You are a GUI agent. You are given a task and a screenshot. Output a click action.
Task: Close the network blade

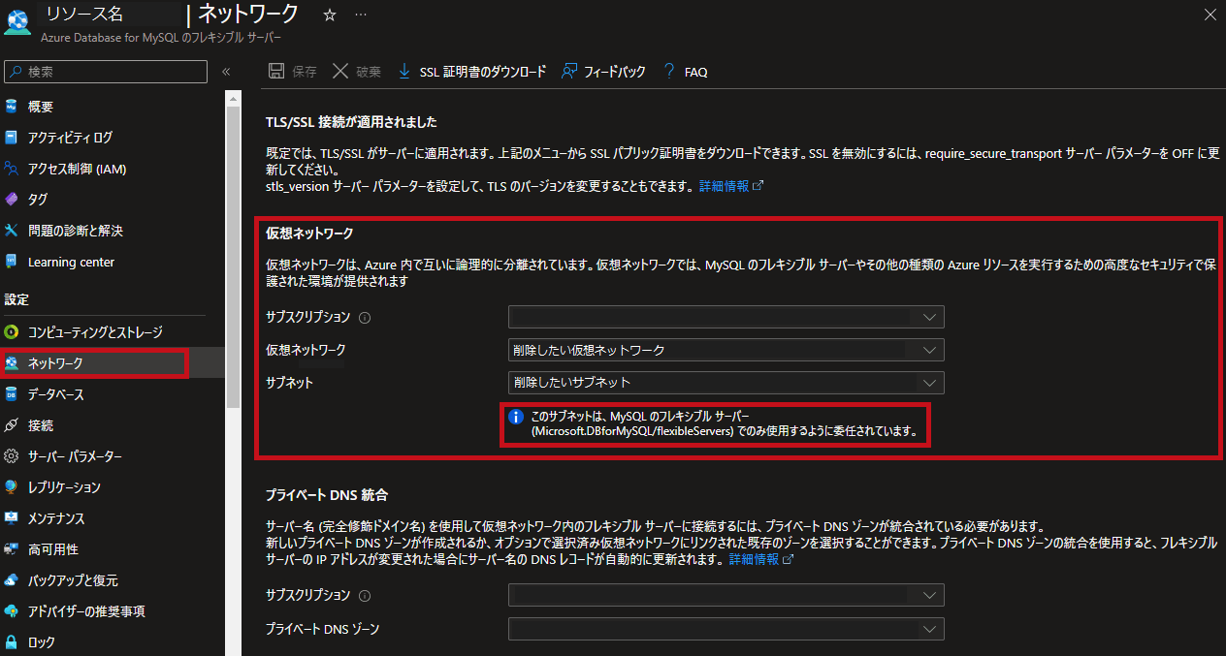(x=1208, y=15)
